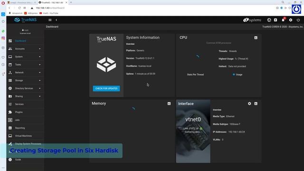The width and height of the screenshot is (304, 171).
Task: Click the Plugins puzzle icon
Action: pos(10,112)
